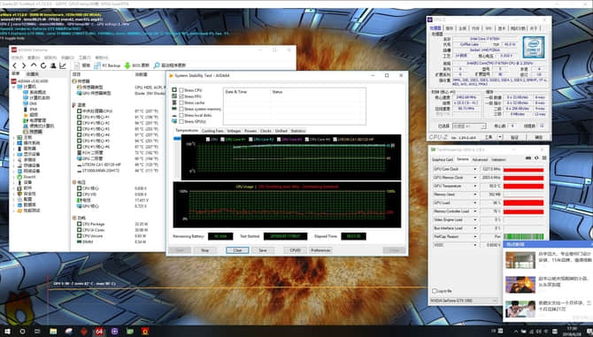593x337 pixels.
Task: Click the forward arrow in AIDA64 toolbar
Action: point(24,65)
